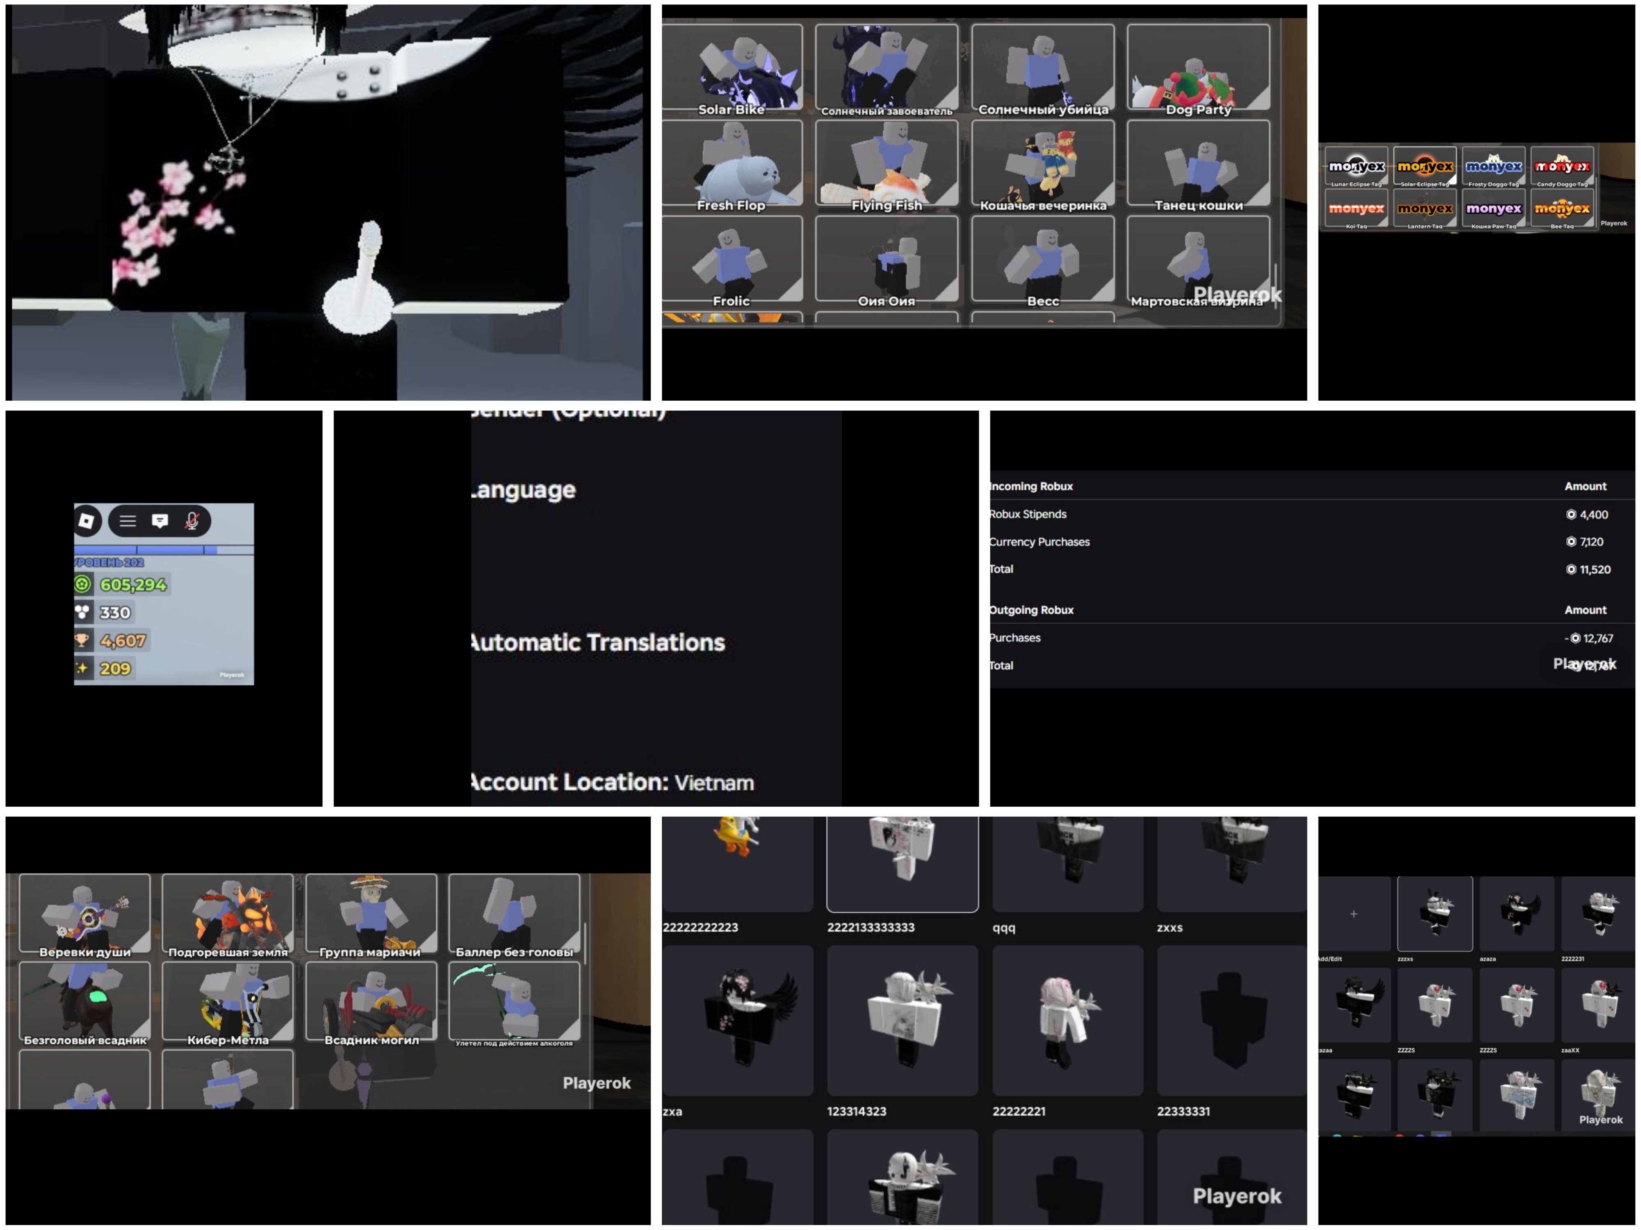Click the Account Location: Vietnam text

click(x=613, y=782)
